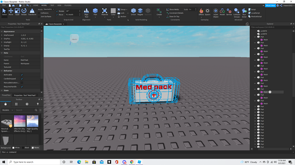Toggle Show Welds
This screenshot has height=165, width=295.
[173, 9]
